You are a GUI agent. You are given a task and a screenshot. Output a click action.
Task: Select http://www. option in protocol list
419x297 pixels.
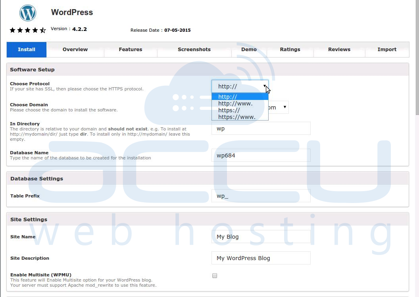click(x=240, y=103)
